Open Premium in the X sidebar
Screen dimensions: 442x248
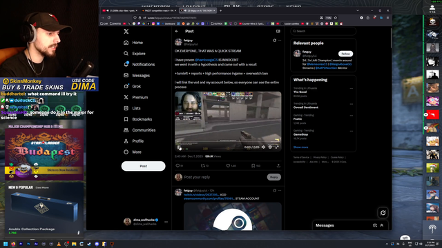(x=136, y=97)
